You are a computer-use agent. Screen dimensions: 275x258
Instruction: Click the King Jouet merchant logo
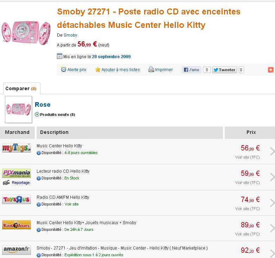coord(17,225)
